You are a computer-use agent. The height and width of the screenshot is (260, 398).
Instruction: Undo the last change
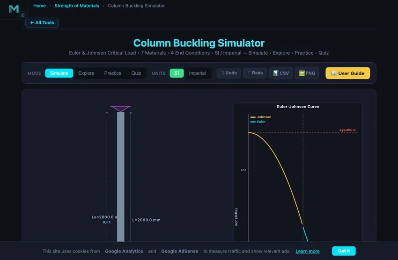228,73
